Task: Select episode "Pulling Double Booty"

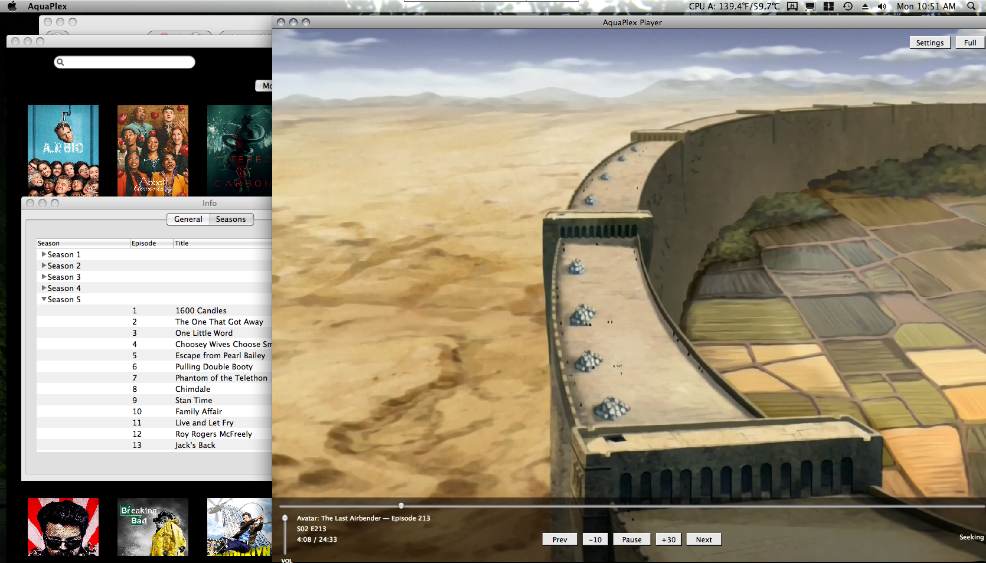Action: (x=154, y=366)
